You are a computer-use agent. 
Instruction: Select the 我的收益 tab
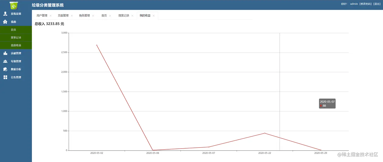(x=145, y=15)
